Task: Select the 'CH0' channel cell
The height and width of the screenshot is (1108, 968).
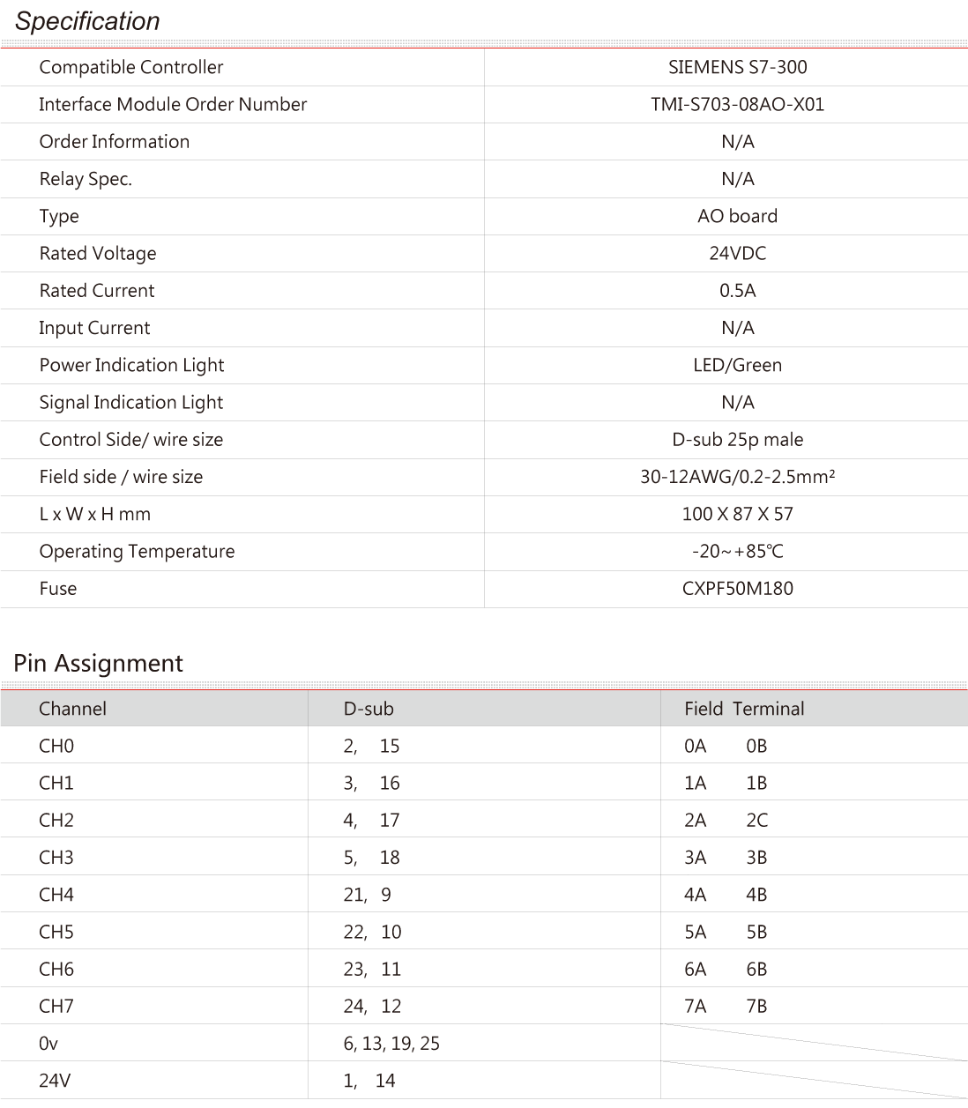Action: pos(56,746)
